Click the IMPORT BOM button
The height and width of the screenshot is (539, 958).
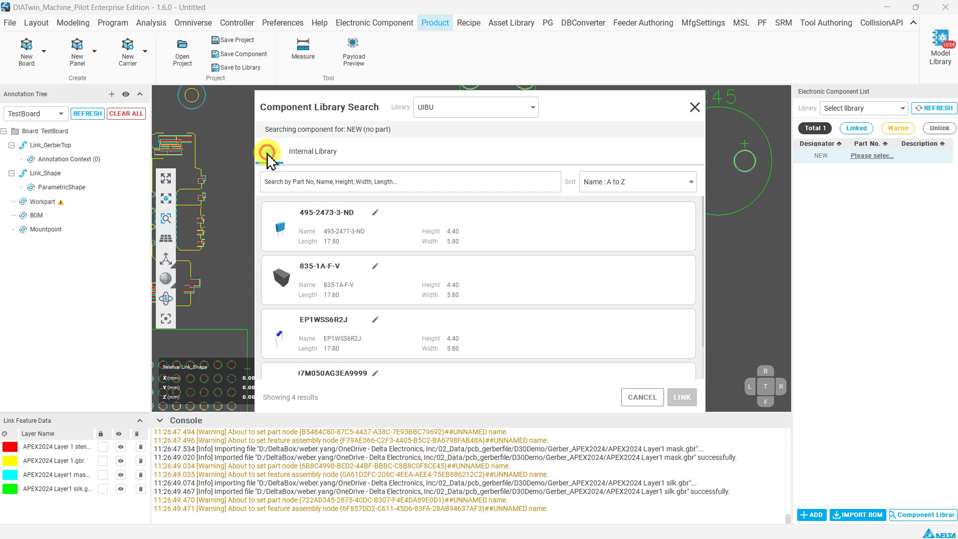[858, 515]
